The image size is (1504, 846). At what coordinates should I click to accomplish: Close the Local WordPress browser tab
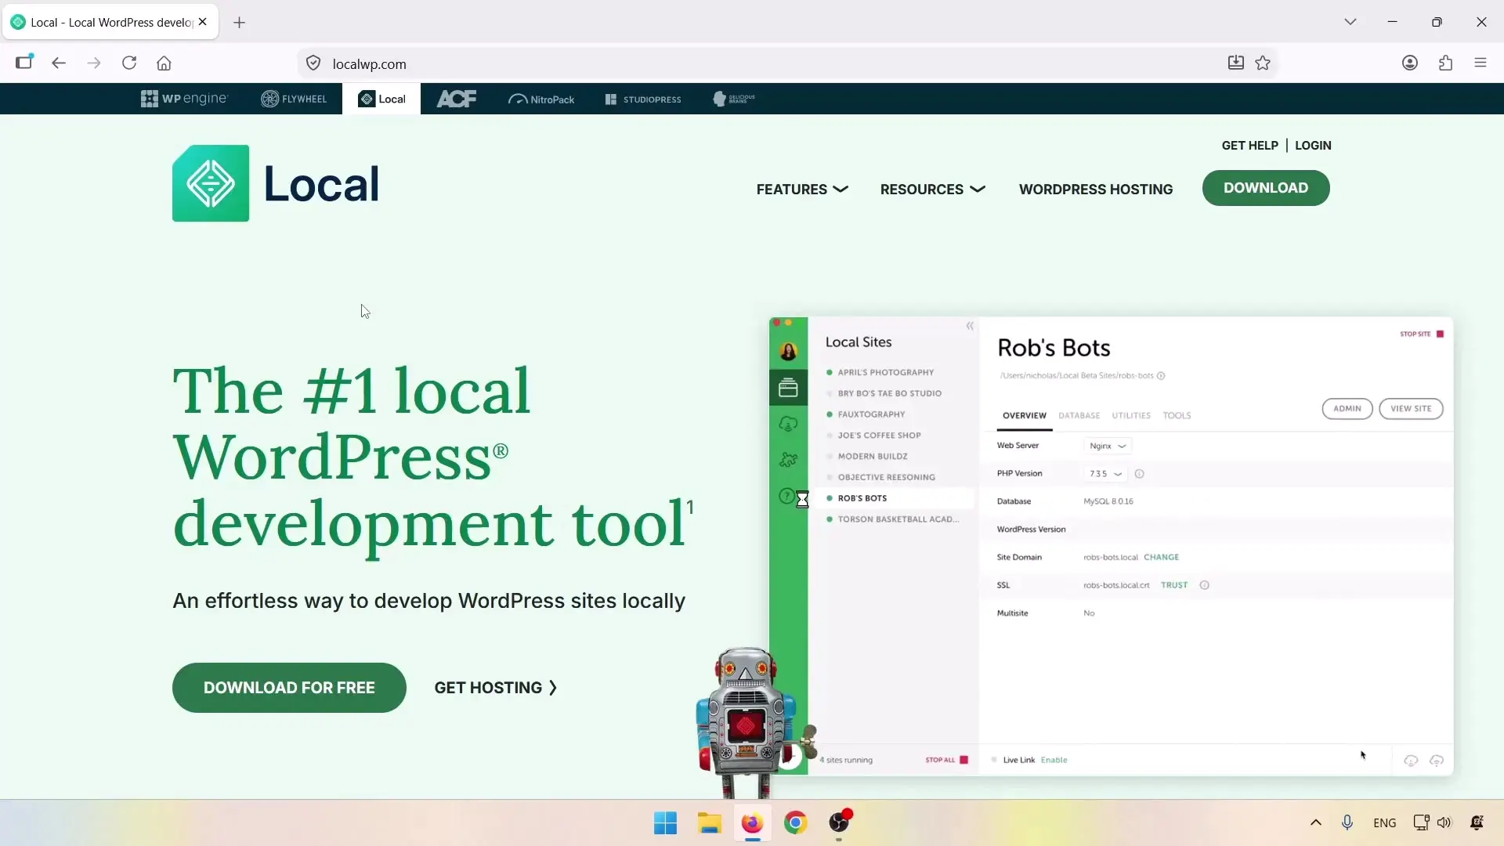pos(203,22)
